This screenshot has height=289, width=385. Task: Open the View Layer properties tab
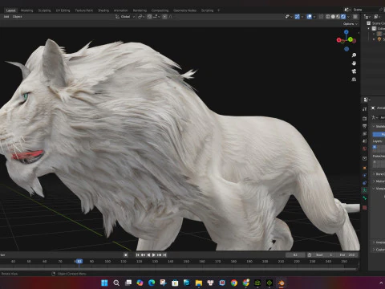[x=365, y=133]
